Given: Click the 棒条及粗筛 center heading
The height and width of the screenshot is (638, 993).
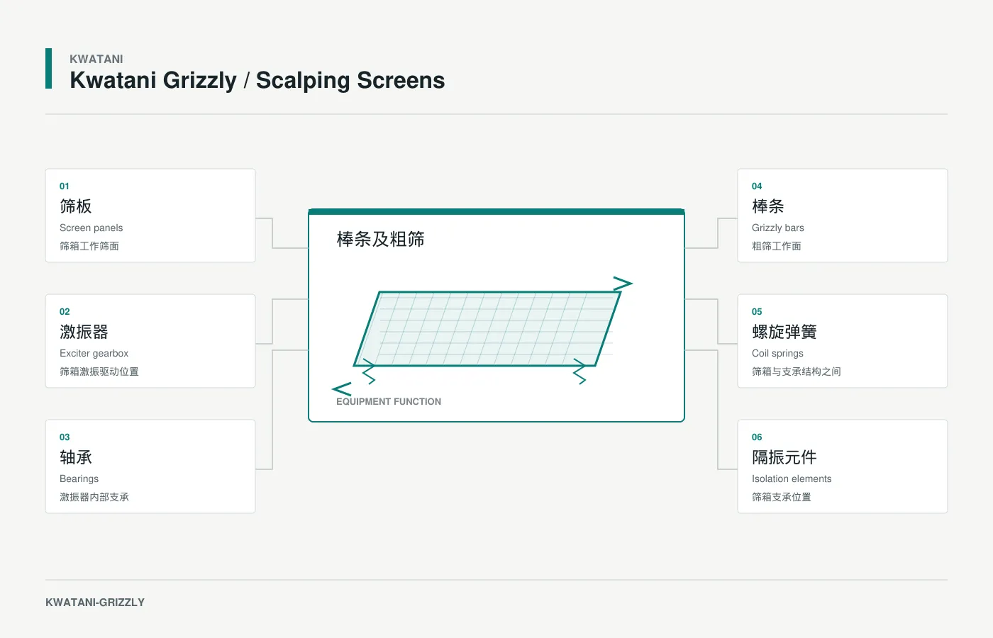Looking at the screenshot, I should (381, 240).
